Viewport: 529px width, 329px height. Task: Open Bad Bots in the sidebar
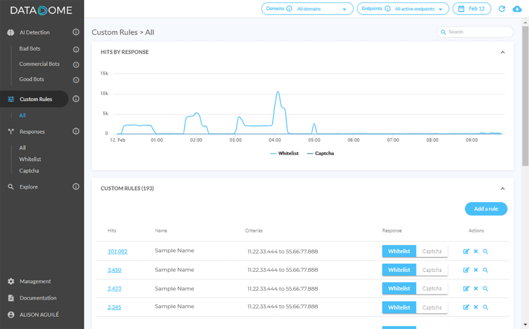tap(29, 48)
